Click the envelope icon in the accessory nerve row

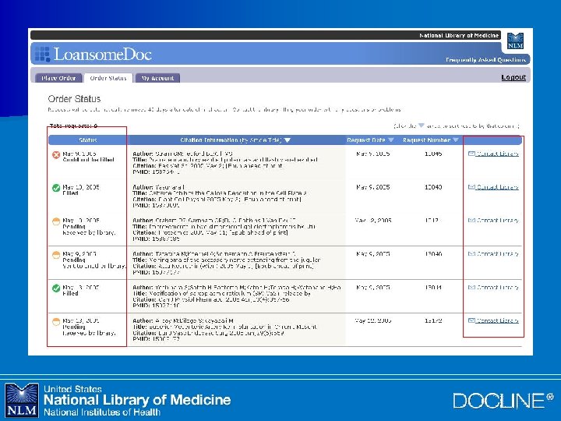click(x=471, y=254)
